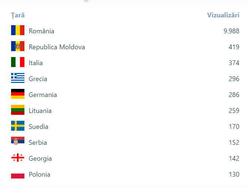Click the Germania flag icon
Screen dimensions: 249x190
pos(18,94)
